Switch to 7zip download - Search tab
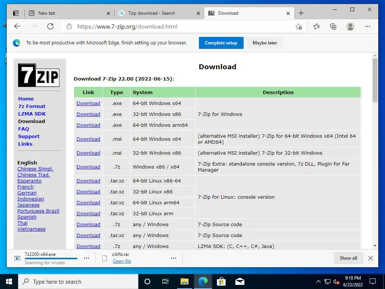Image resolution: width=385 pixels, height=289 pixels. [x=159, y=13]
